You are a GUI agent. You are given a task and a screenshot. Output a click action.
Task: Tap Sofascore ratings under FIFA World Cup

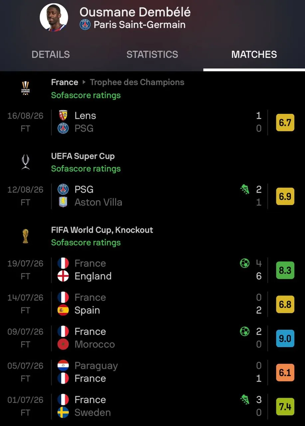[86, 243]
